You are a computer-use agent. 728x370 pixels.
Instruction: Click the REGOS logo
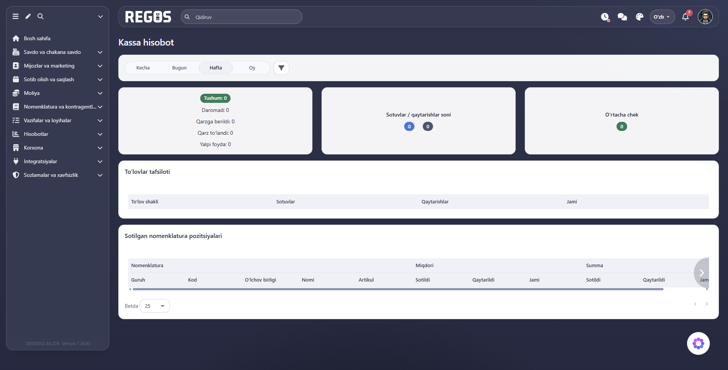[148, 17]
